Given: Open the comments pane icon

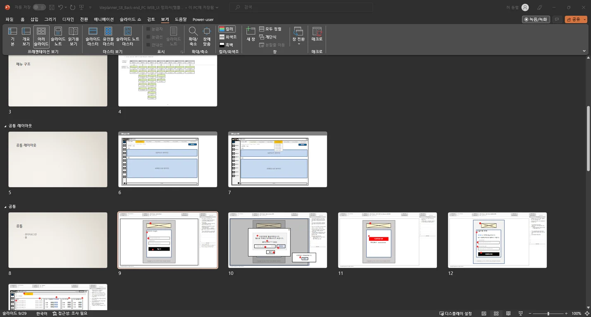Looking at the screenshot, I should tap(557, 19).
